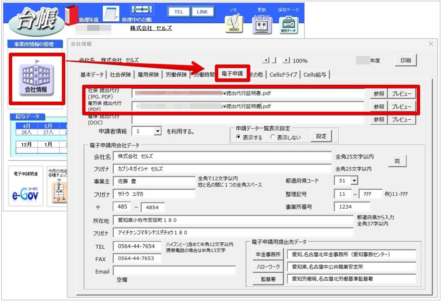Screen dimensions: 442x301
Task: Click the postal code 4854 field
Action: click(152, 207)
